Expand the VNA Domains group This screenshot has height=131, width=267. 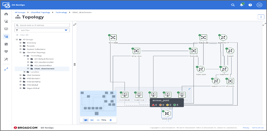20,75
